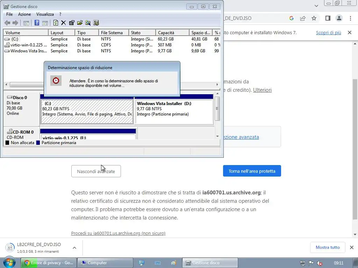The image size is (358, 268).
Task: Switch to Gestione disco taskbar item
Action: coord(210,263)
